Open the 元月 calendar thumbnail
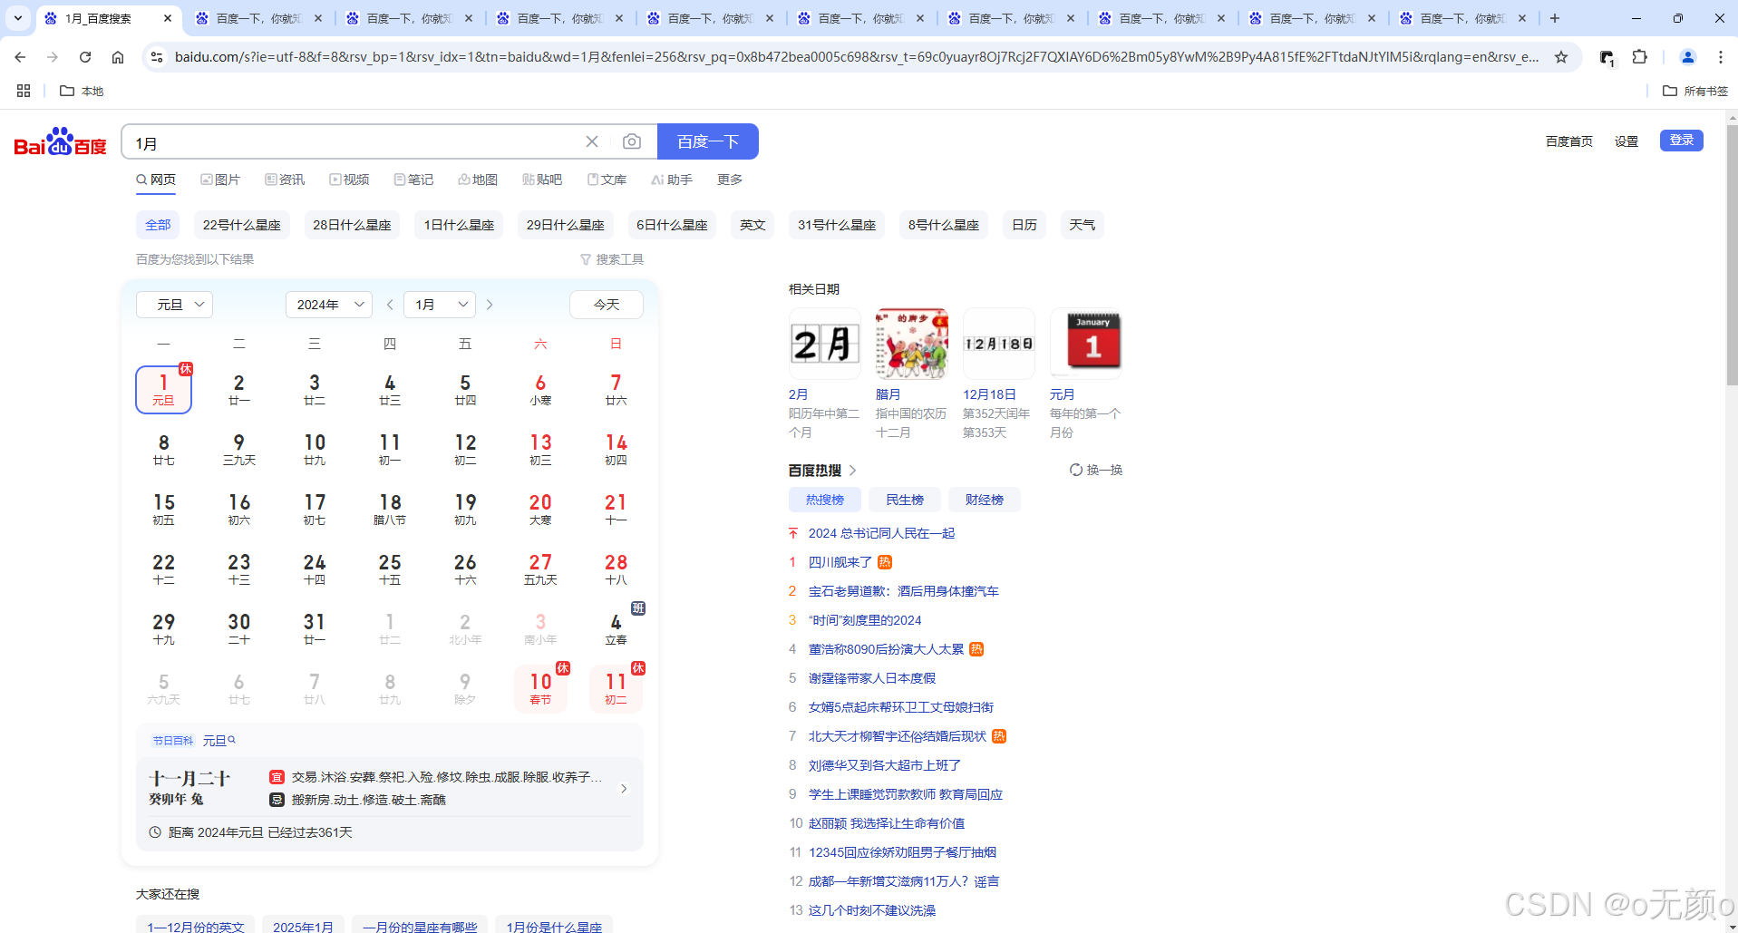This screenshot has width=1738, height=933. (x=1086, y=343)
